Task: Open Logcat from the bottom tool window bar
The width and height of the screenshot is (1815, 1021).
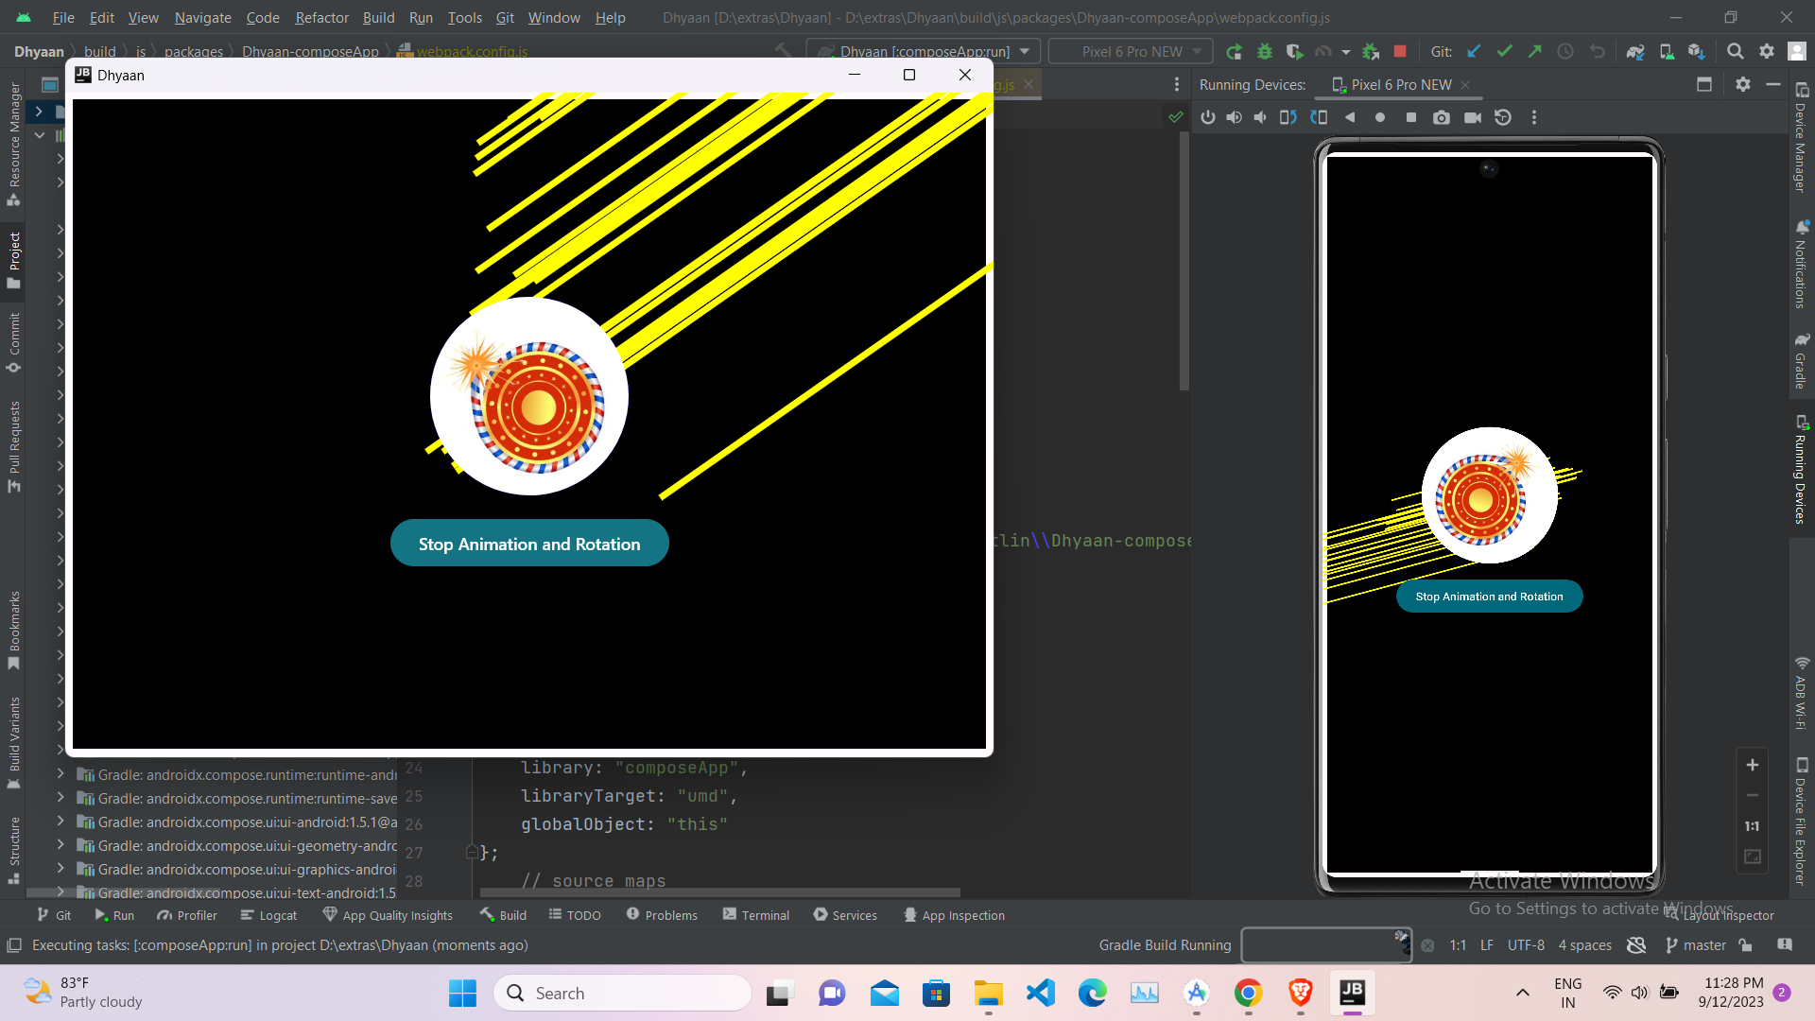Action: coord(268,915)
